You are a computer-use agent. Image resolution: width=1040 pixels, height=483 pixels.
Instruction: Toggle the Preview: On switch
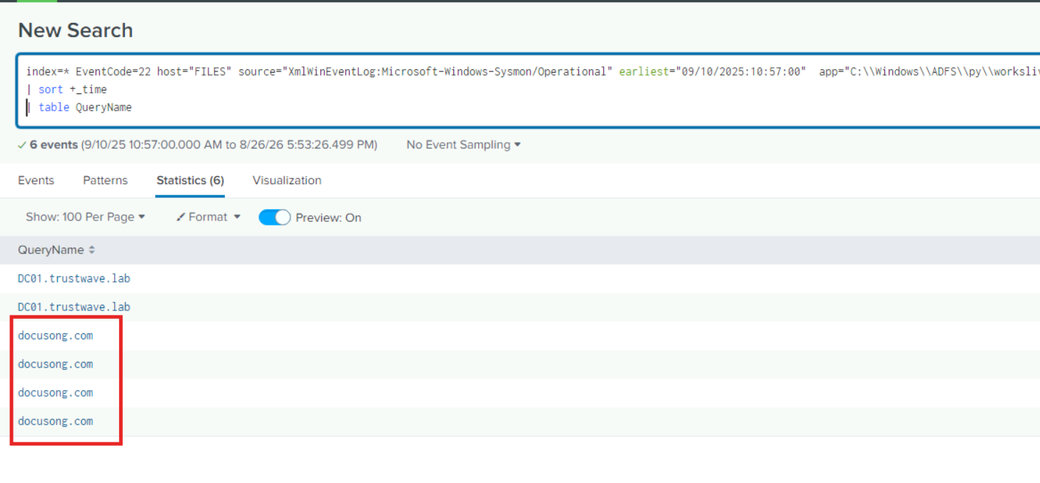coord(274,218)
